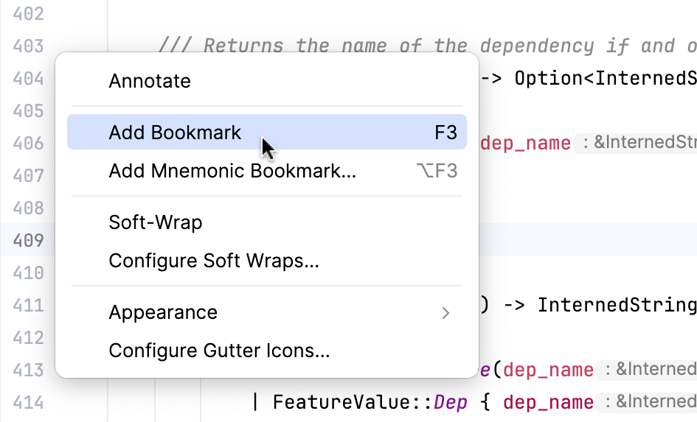
Task: Open Configure Gutter Icons... settings
Action: coord(218,351)
